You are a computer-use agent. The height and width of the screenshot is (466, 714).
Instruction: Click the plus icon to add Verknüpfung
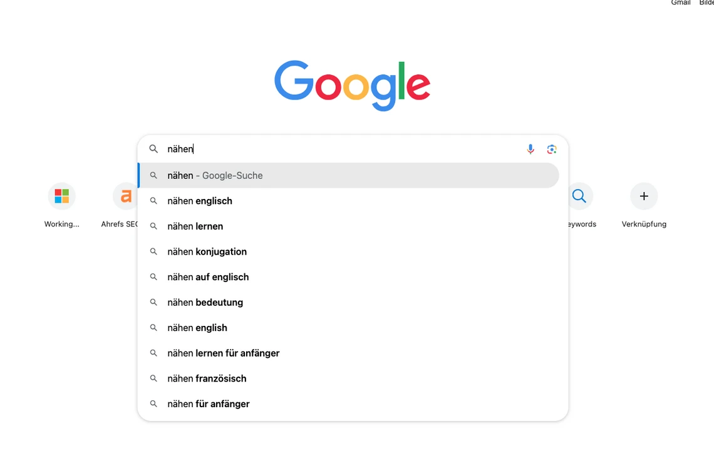point(644,196)
